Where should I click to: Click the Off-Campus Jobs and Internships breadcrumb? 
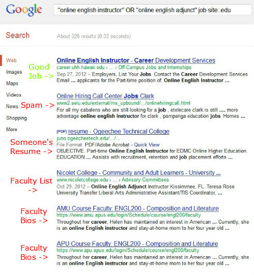pyautogui.click(x=155, y=67)
